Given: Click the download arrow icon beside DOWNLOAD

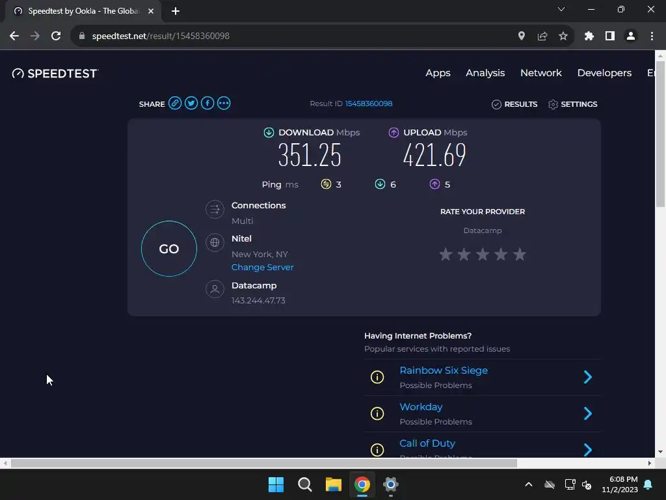Looking at the screenshot, I should 269,133.
